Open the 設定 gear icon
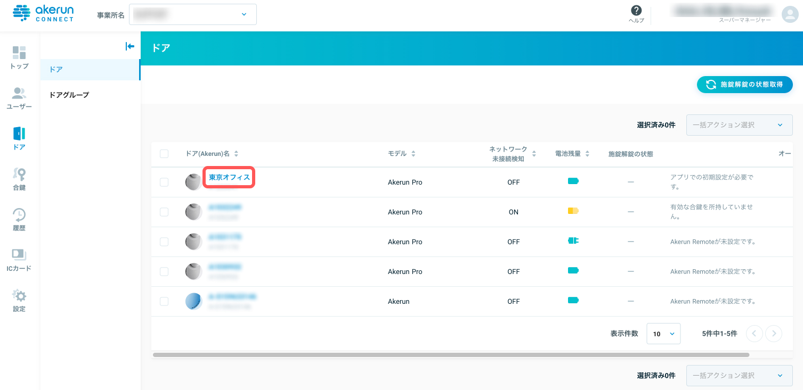The width and height of the screenshot is (803, 390). pyautogui.click(x=19, y=295)
